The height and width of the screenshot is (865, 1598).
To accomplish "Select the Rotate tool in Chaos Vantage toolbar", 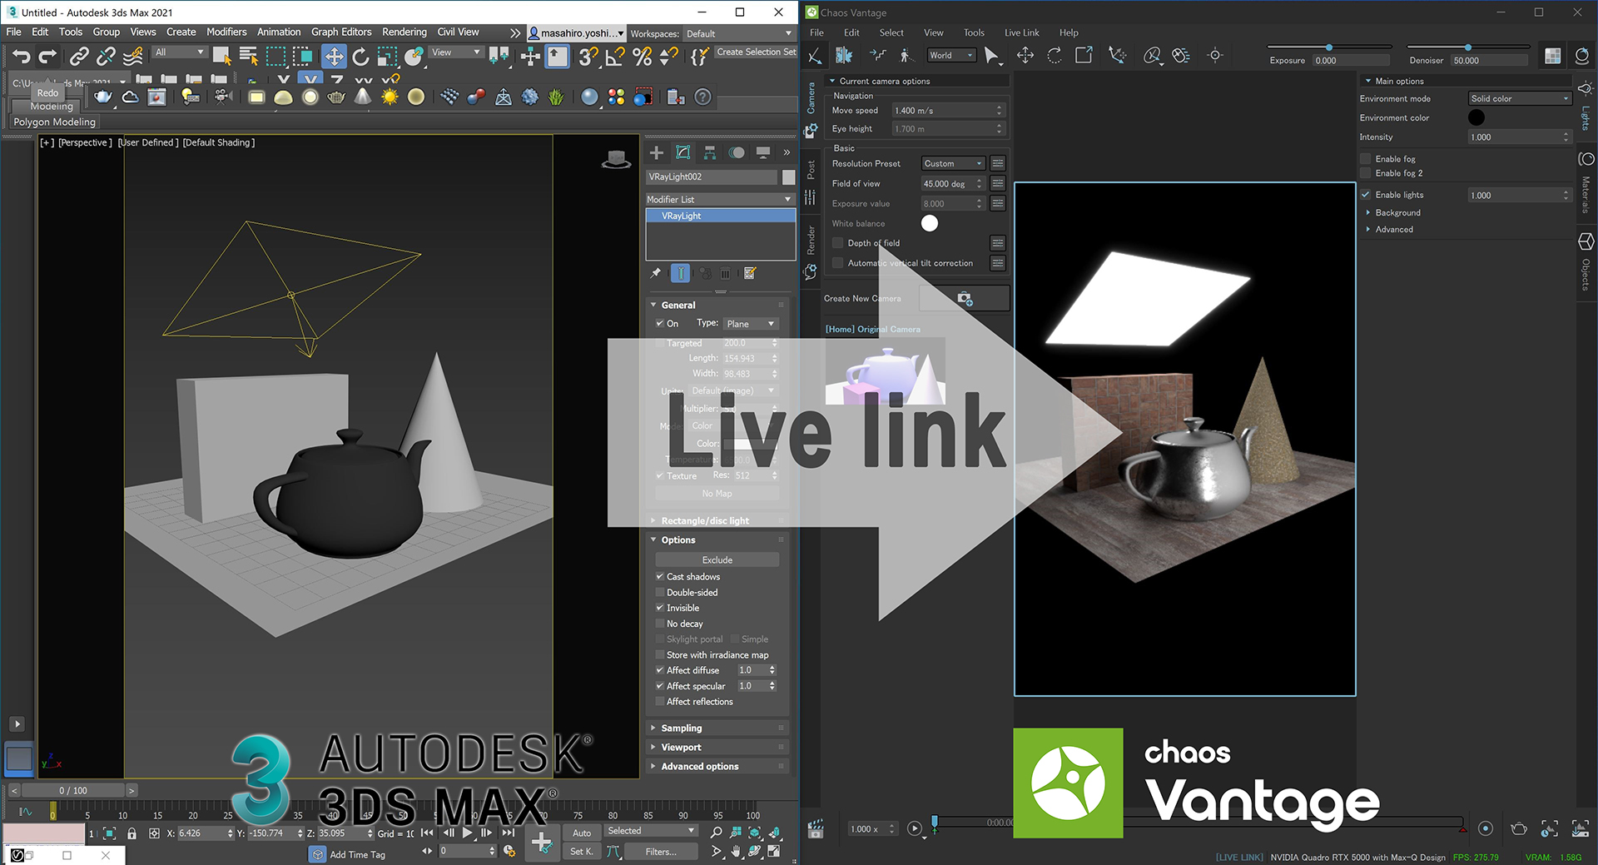I will pos(1055,55).
